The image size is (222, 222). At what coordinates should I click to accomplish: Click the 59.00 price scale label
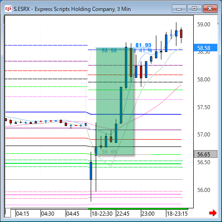[204, 24]
